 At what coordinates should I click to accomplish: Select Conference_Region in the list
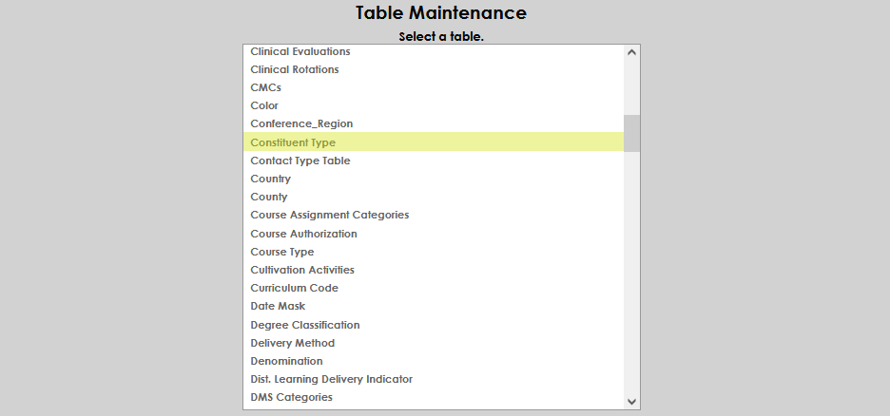(301, 123)
